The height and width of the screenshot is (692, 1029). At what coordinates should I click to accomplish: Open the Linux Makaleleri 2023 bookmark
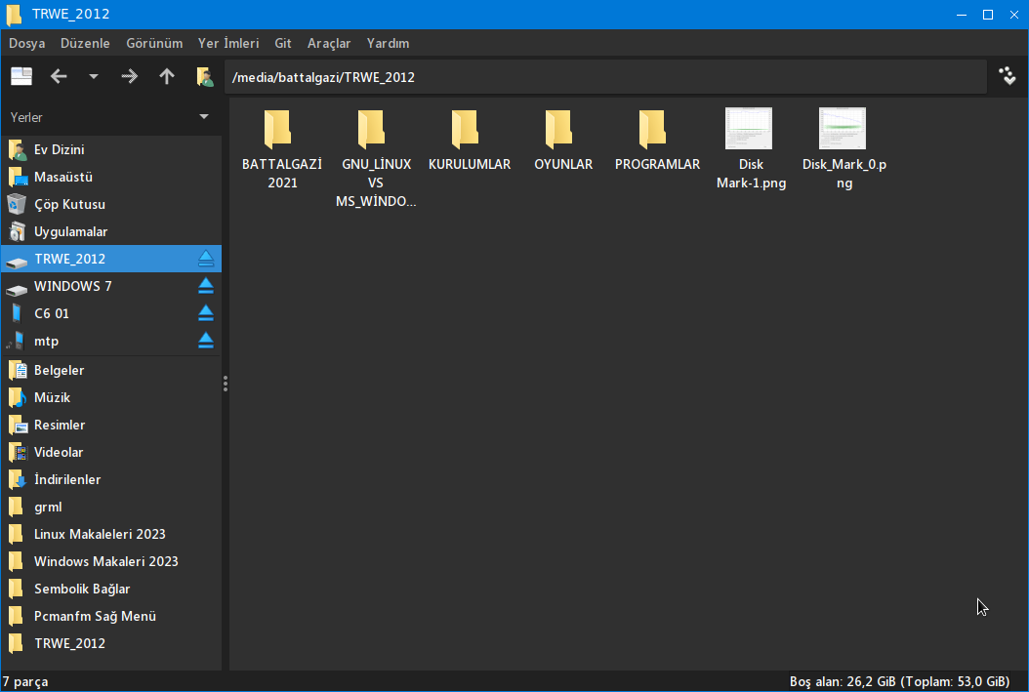(111, 535)
